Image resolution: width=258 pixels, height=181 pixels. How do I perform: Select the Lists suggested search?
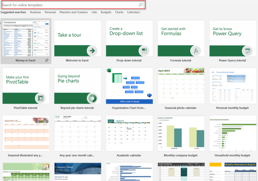(94, 12)
